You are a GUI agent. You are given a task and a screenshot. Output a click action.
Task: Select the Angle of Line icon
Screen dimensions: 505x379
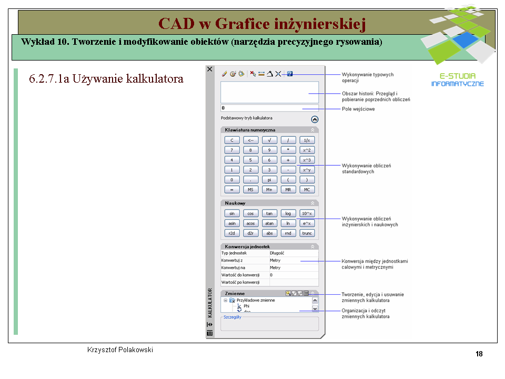pyautogui.click(x=269, y=74)
